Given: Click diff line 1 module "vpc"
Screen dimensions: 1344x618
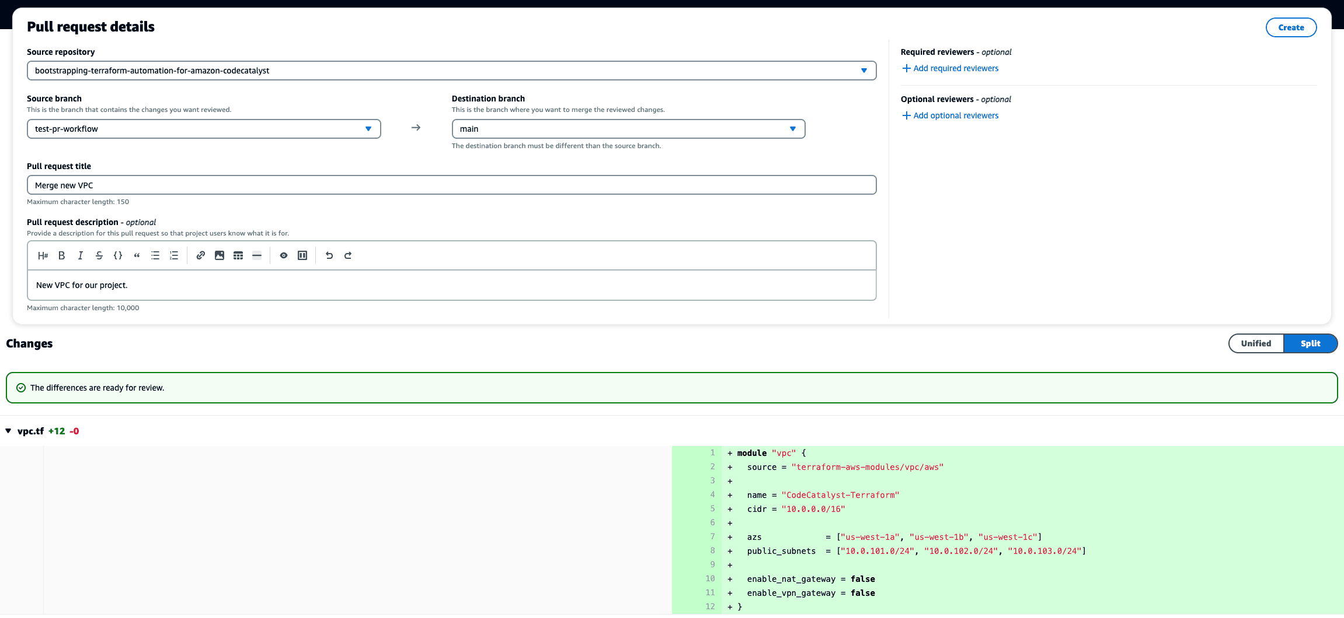Looking at the screenshot, I should [771, 453].
